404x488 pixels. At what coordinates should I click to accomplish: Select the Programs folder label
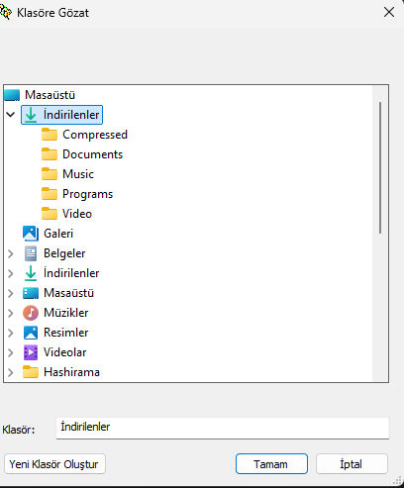click(88, 194)
